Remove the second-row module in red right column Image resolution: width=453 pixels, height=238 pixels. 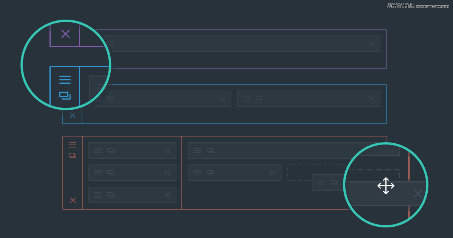click(272, 173)
